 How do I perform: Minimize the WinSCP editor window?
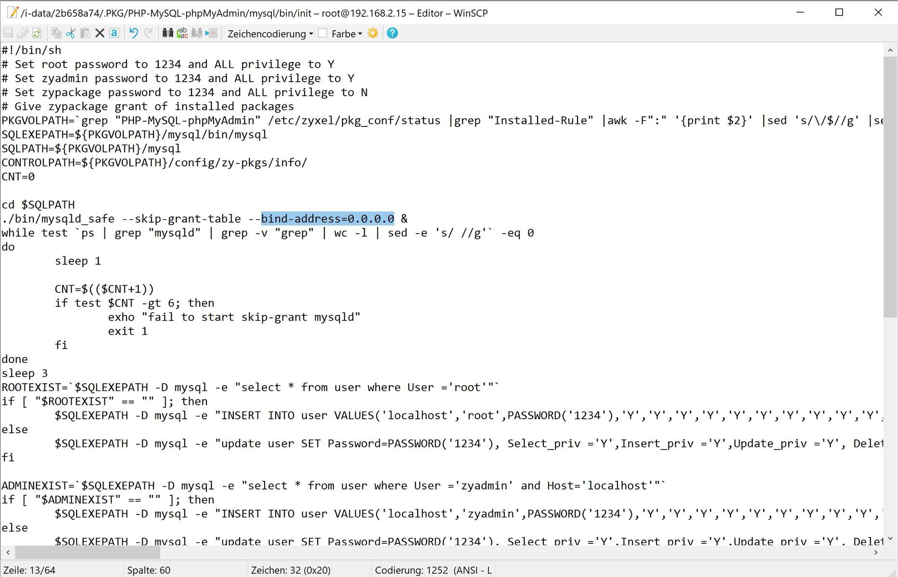[x=800, y=13]
